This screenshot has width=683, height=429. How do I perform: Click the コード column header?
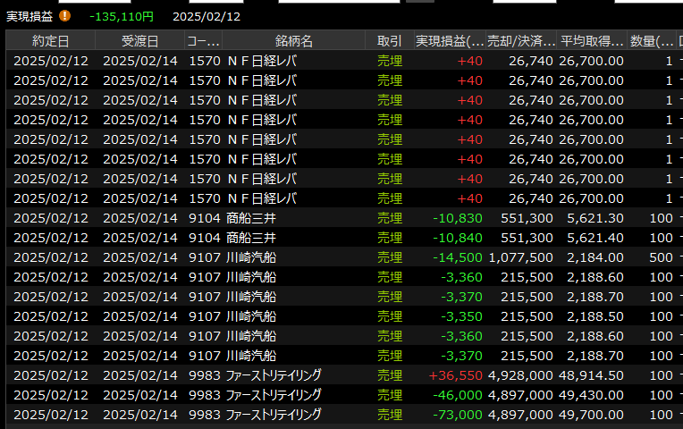[203, 41]
